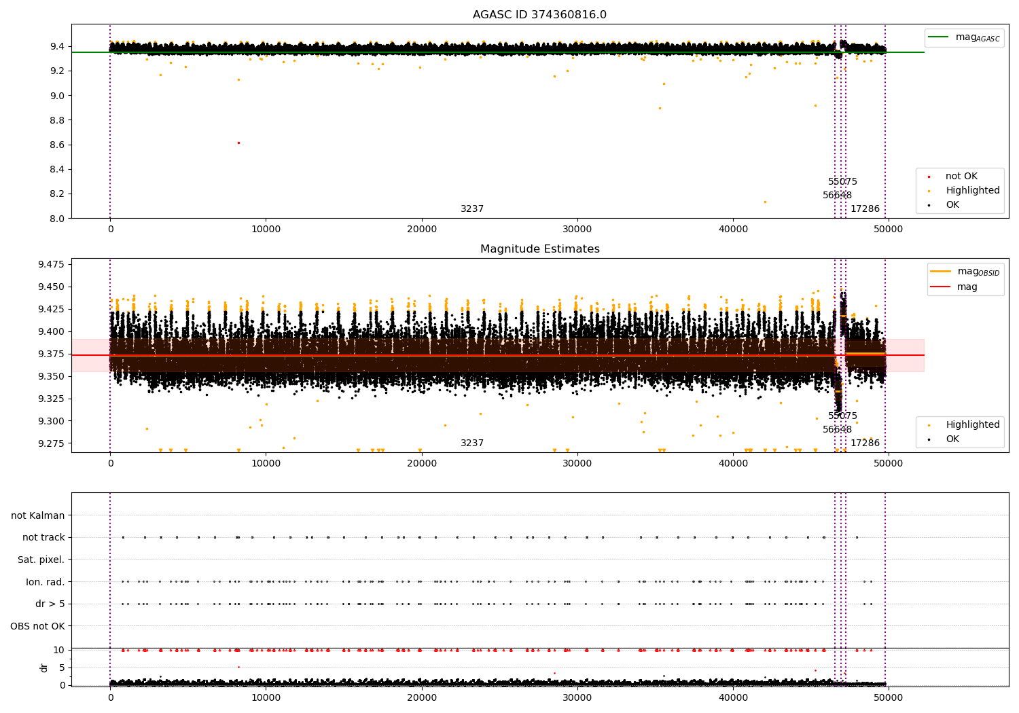Screen dimensions: 1019x713
Task: Click the 8.6 y-axis tick label
Action: point(57,145)
